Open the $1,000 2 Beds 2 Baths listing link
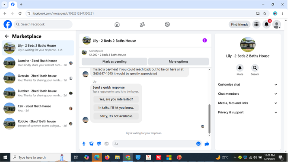 tap(107, 55)
